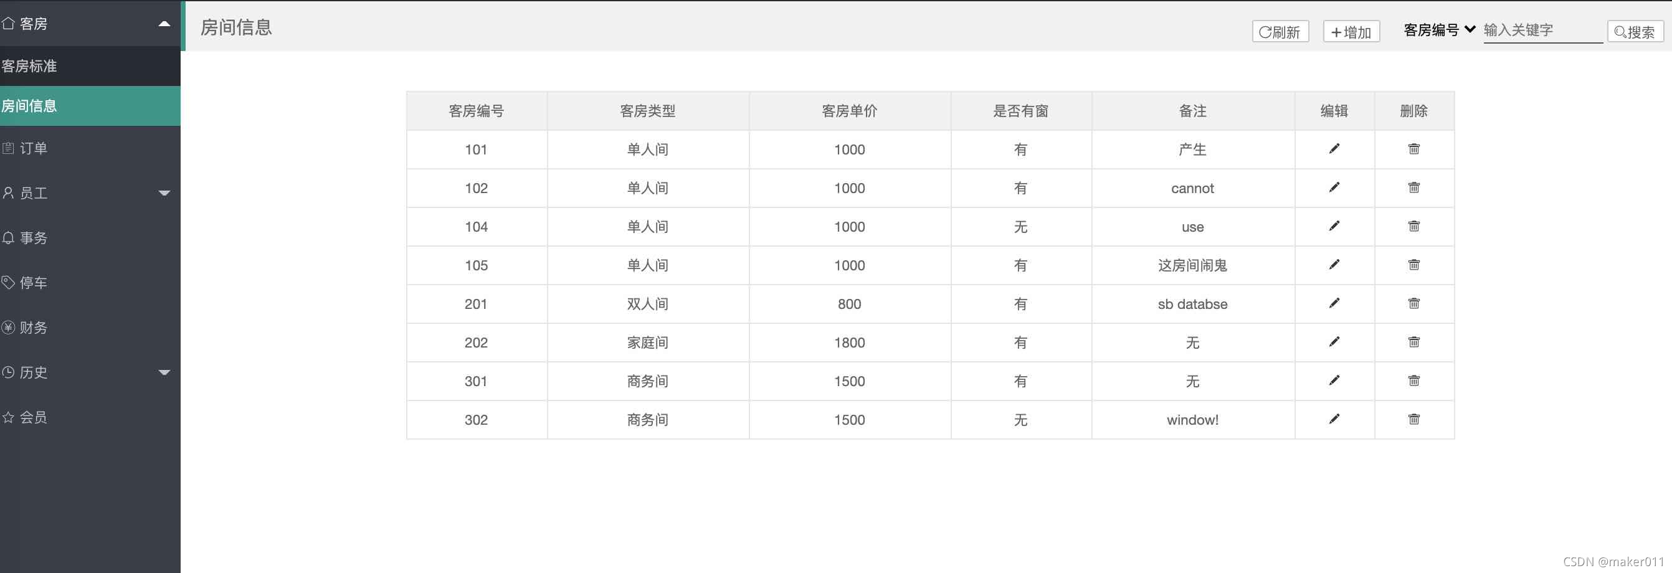Edit room 105 with the pencil icon
This screenshot has width=1672, height=573.
[x=1334, y=265]
